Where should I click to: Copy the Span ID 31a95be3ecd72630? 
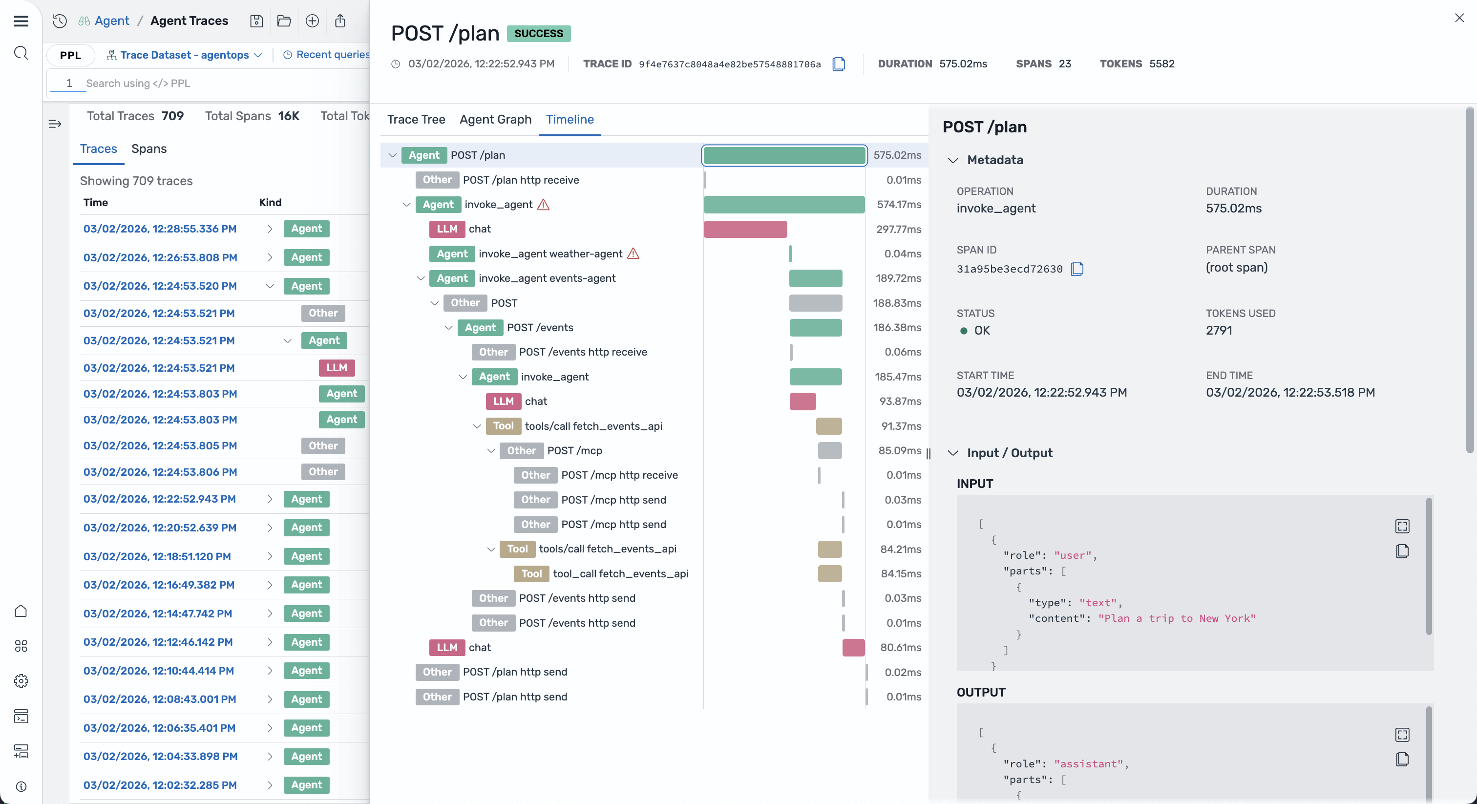click(x=1077, y=268)
